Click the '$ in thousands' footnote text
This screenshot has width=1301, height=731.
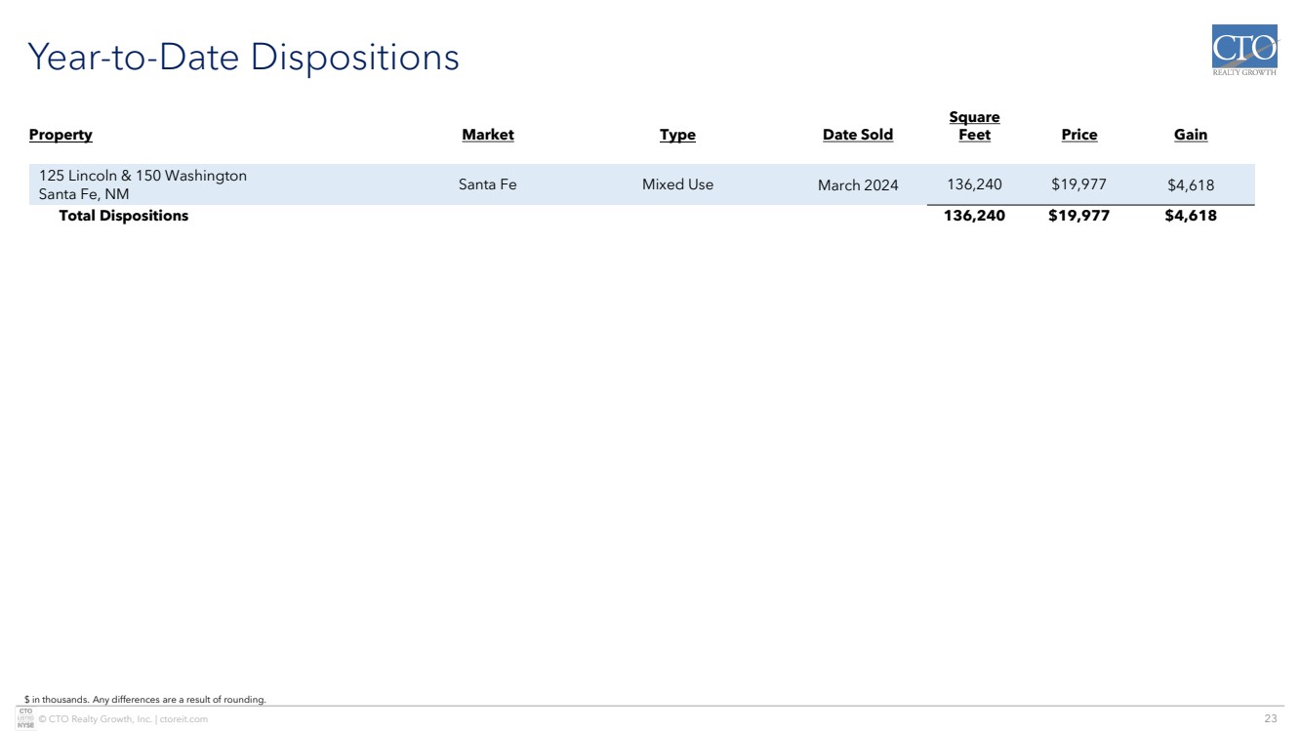point(144,699)
